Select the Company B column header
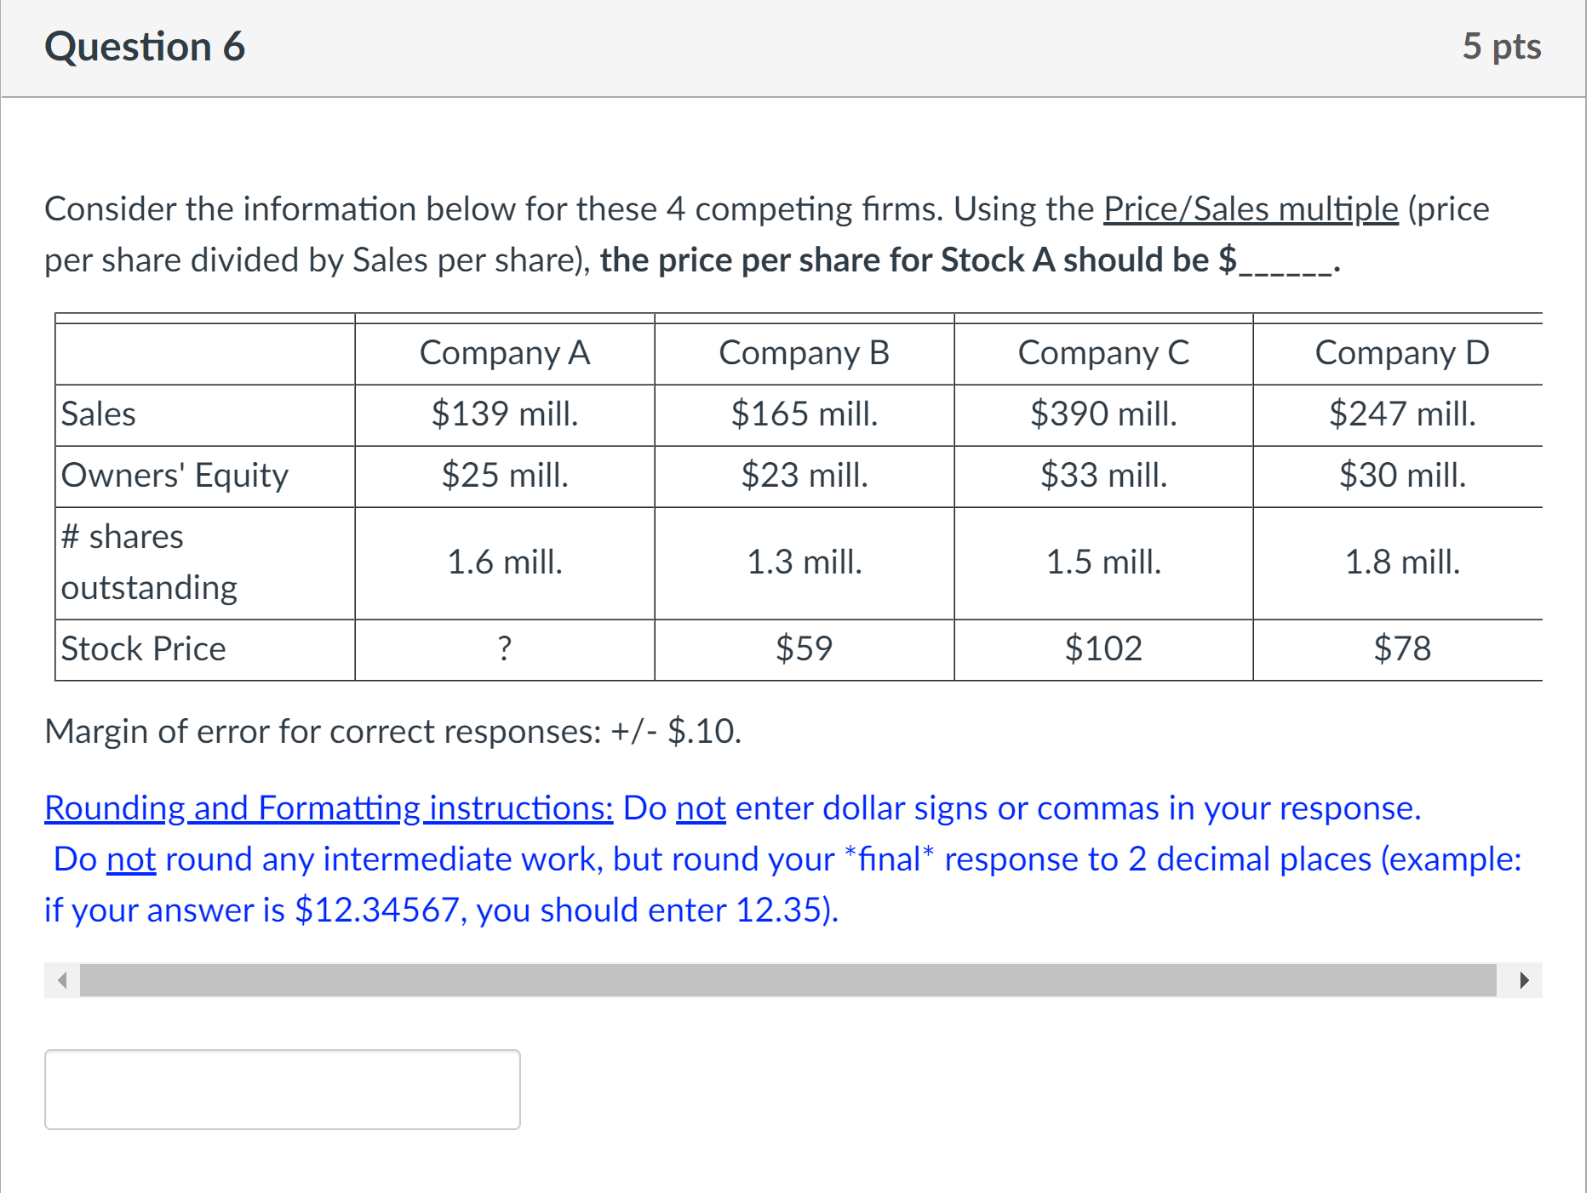Image resolution: width=1592 pixels, height=1193 pixels. point(804,352)
